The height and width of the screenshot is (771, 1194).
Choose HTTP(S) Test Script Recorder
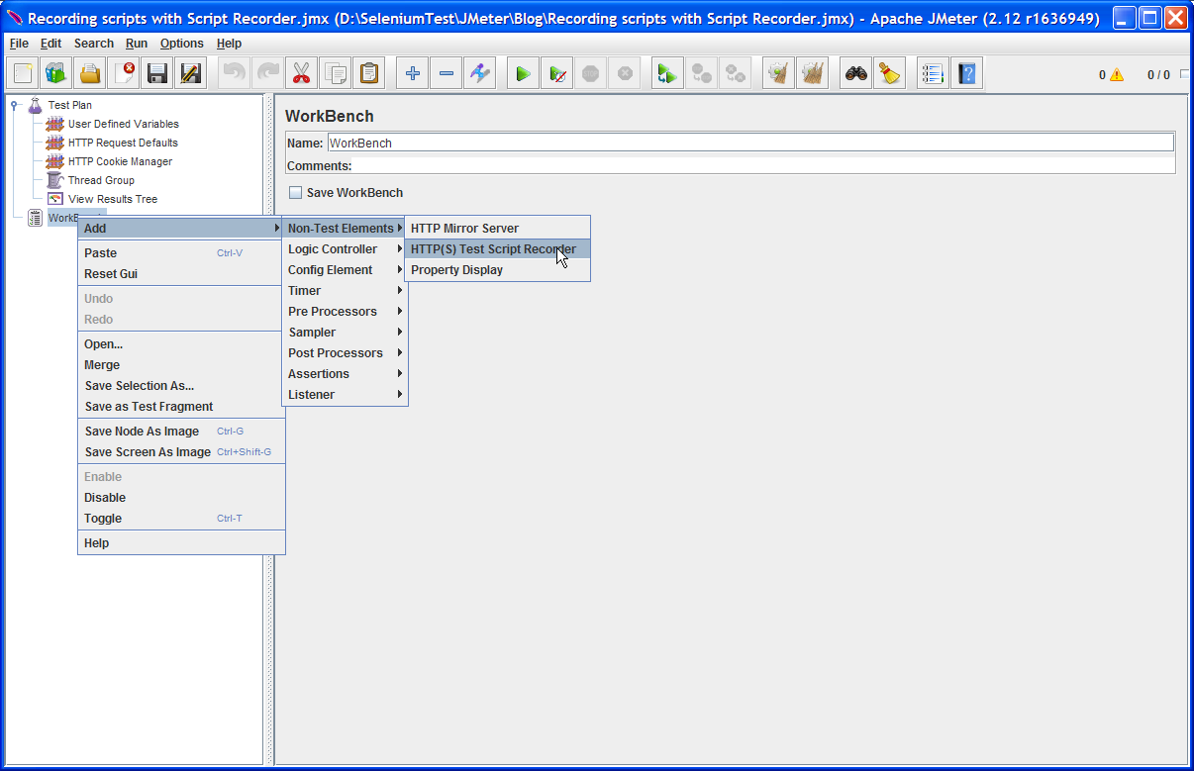pyautogui.click(x=497, y=248)
